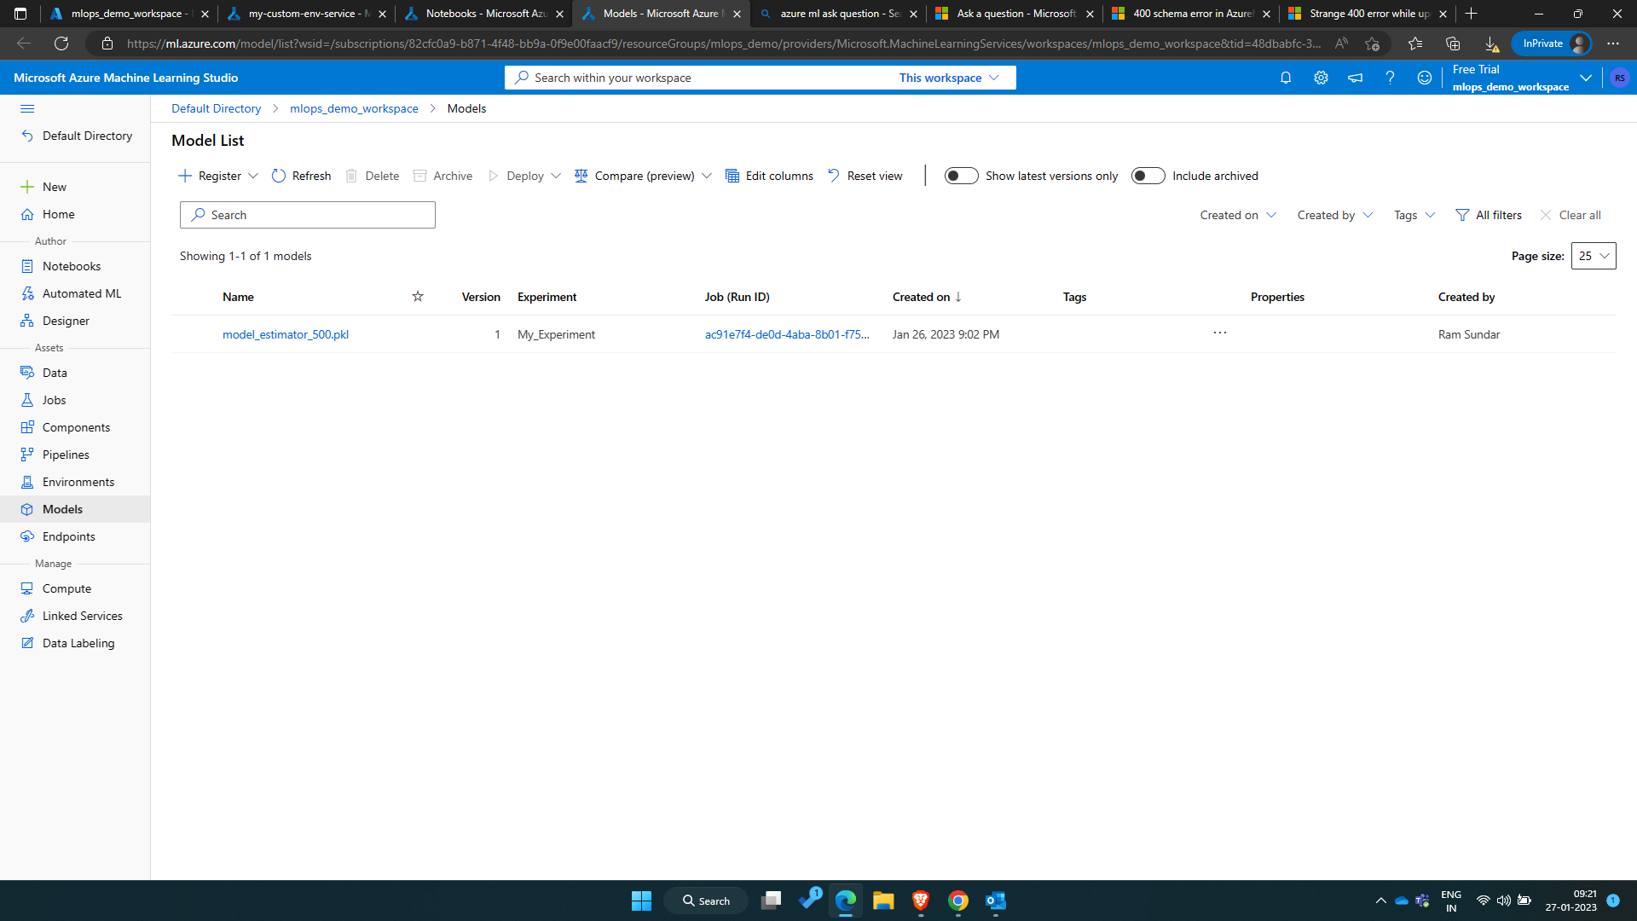Enable Include archived models
This screenshot has height=921, width=1637.
point(1148,176)
